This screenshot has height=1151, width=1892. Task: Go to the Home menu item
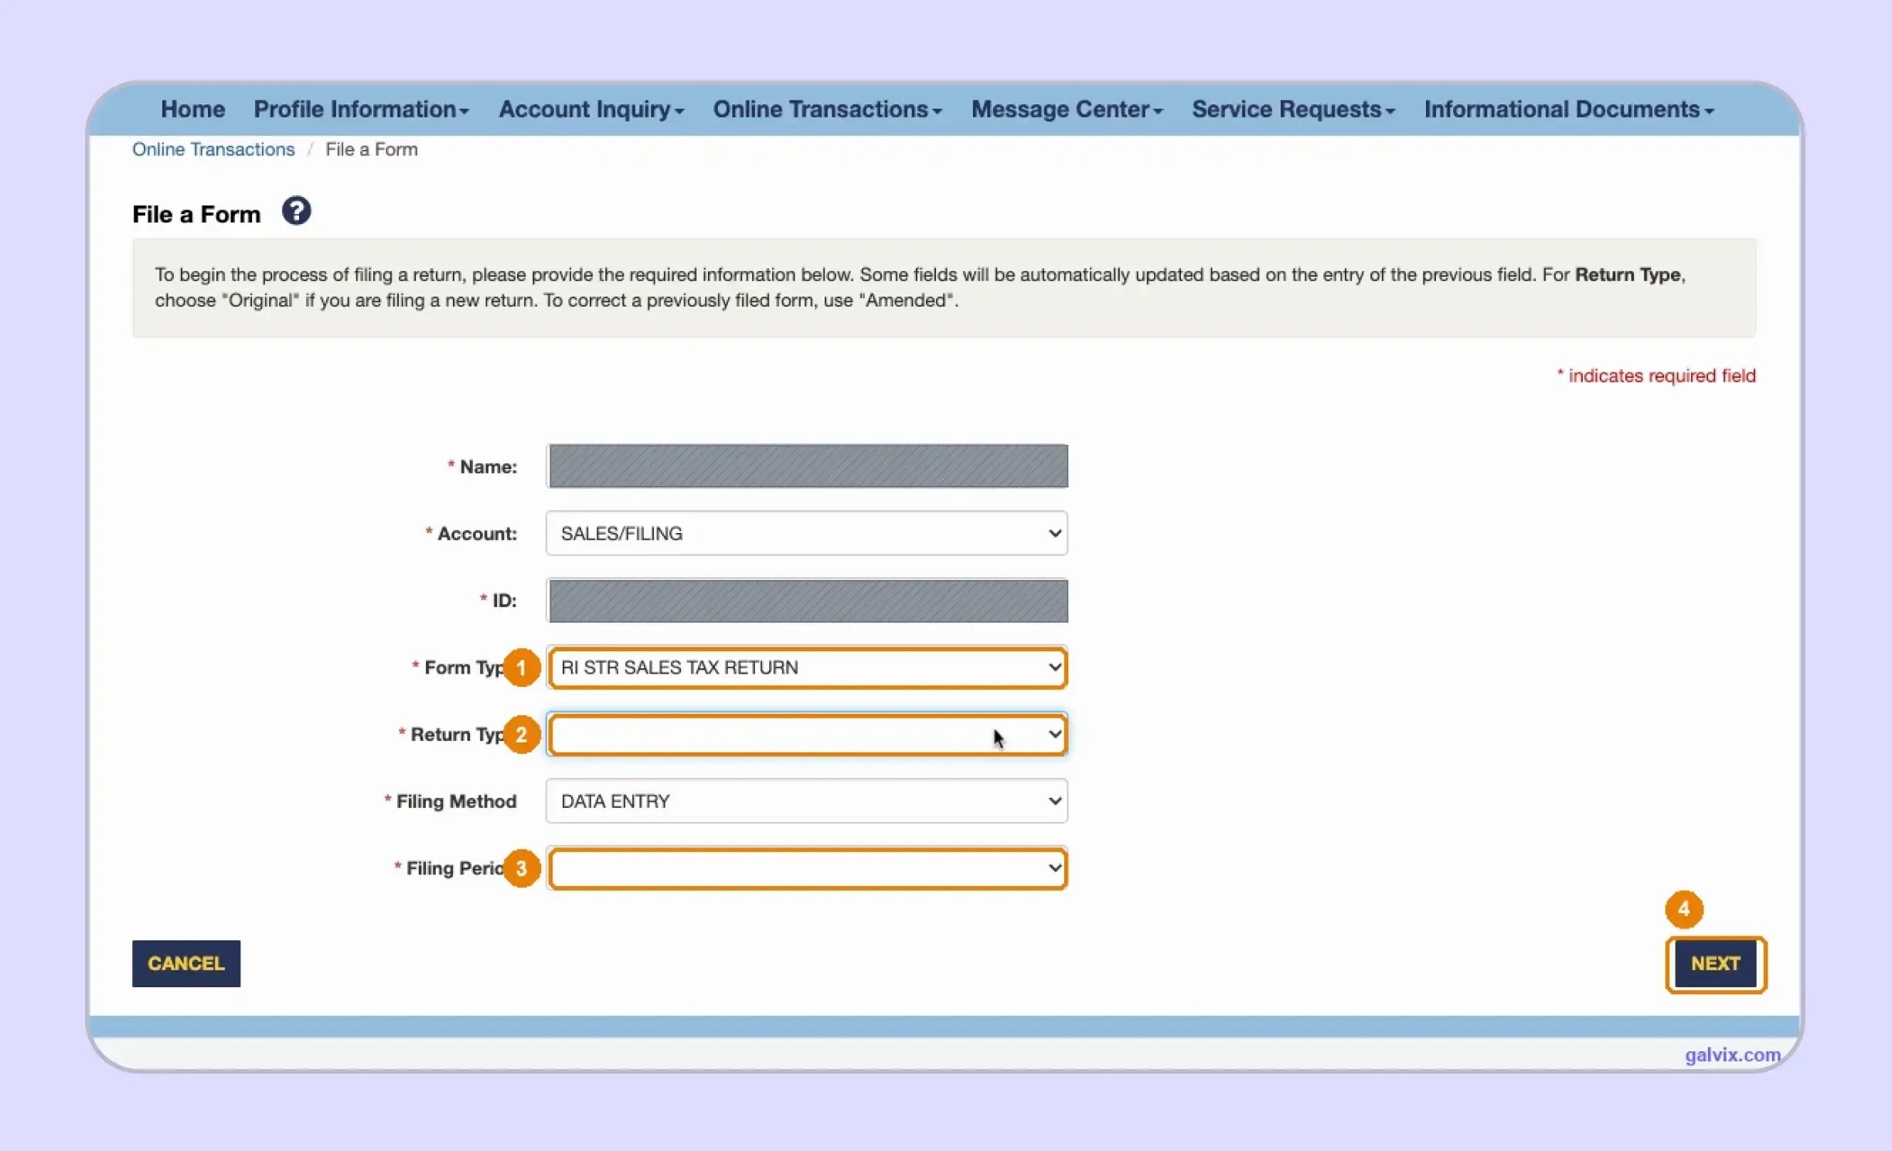pos(192,109)
